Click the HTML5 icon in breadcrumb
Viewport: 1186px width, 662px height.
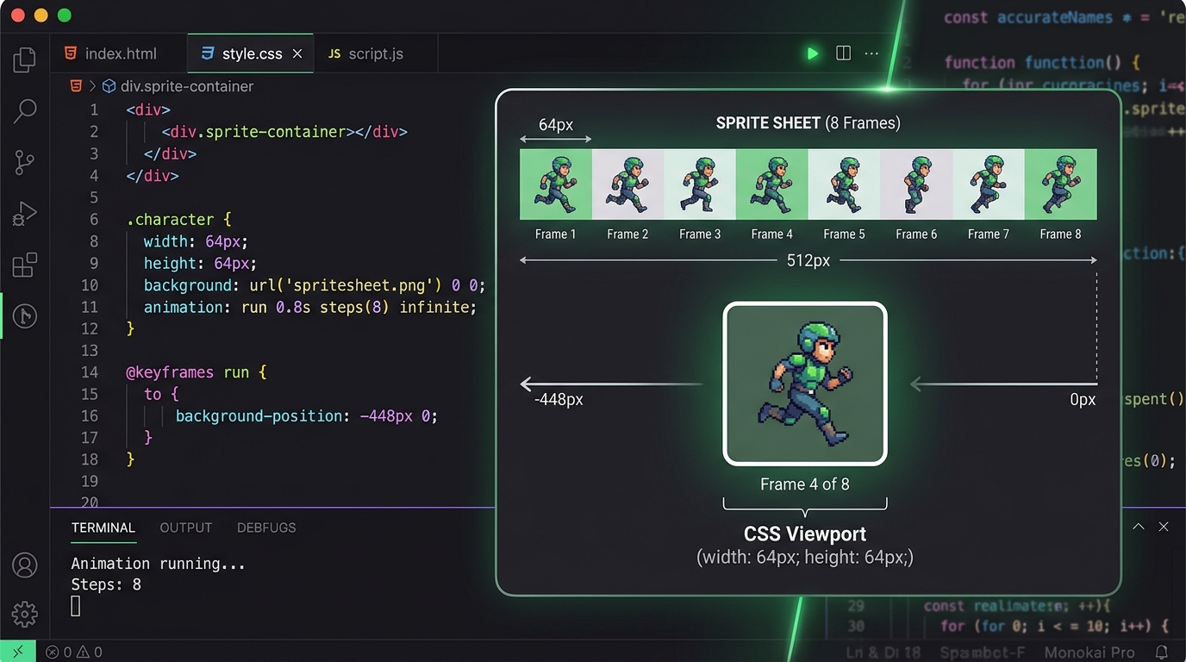(77, 86)
